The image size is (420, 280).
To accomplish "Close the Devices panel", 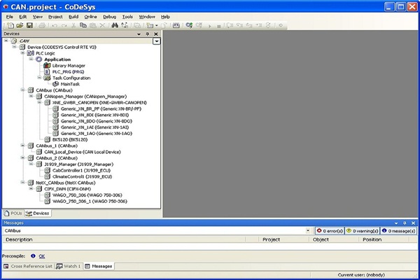I will click(x=156, y=34).
